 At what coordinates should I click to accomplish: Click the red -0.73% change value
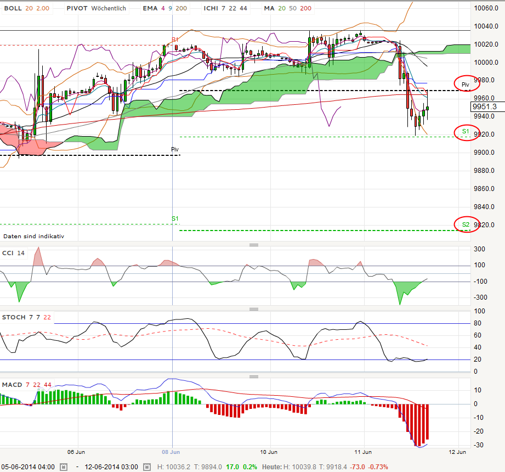pos(378,467)
